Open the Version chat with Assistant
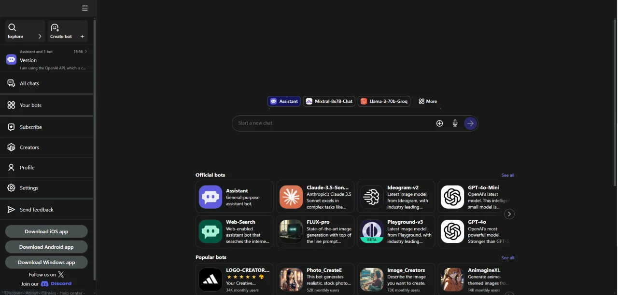 coord(46,60)
